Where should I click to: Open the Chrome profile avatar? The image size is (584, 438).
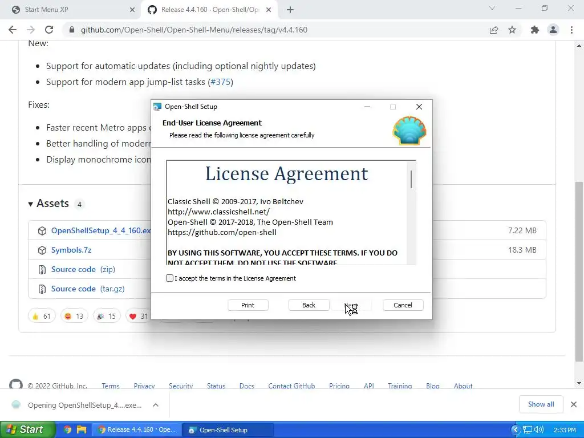tap(553, 30)
